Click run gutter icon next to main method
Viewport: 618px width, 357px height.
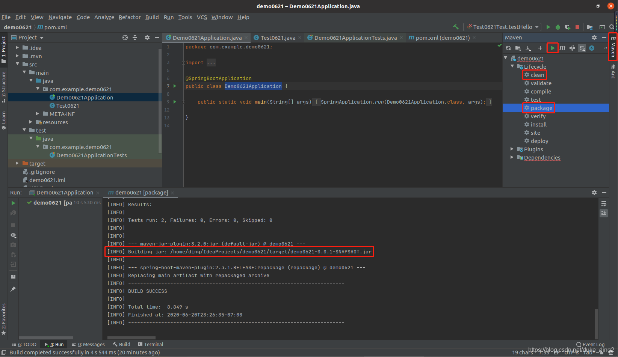(x=175, y=102)
